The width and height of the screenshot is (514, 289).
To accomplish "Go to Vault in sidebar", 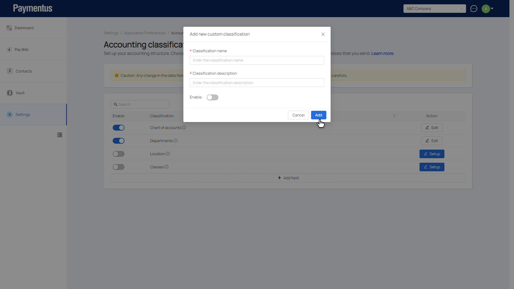I will click(x=20, y=93).
